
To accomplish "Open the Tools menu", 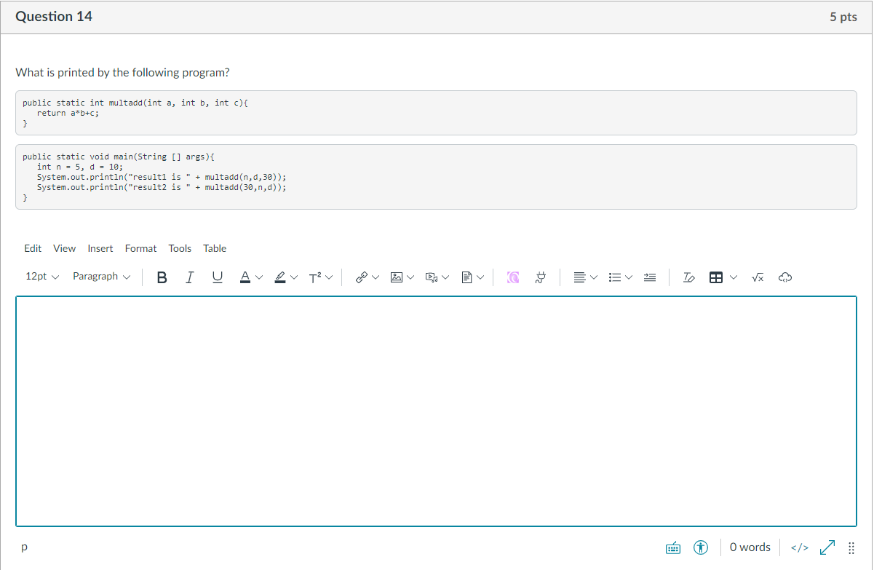I will tap(180, 248).
